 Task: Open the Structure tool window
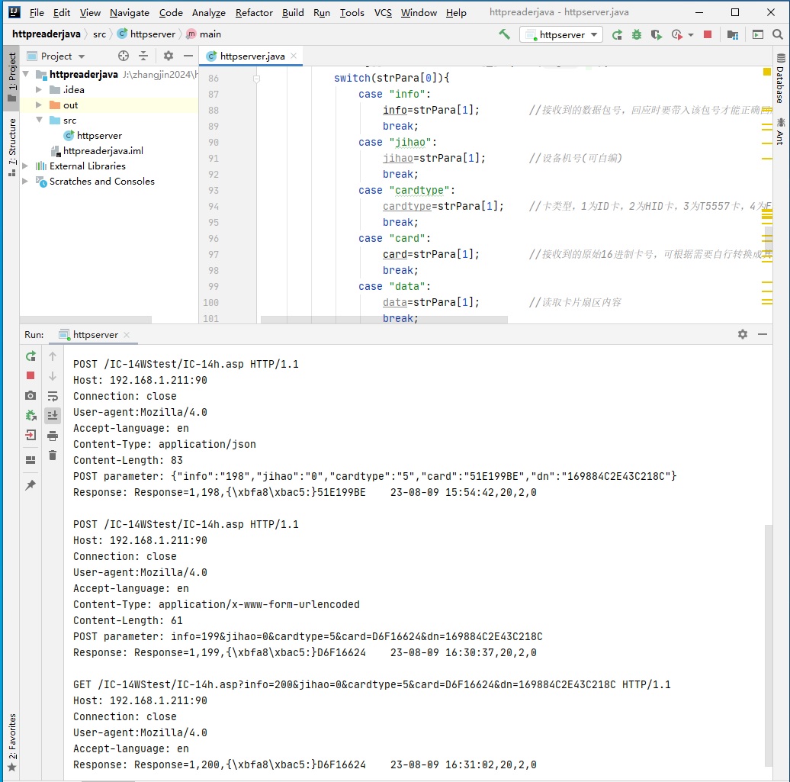click(11, 146)
